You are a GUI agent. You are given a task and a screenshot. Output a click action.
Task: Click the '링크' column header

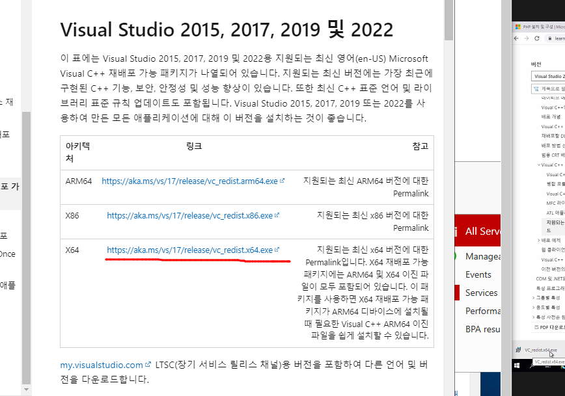click(x=194, y=146)
